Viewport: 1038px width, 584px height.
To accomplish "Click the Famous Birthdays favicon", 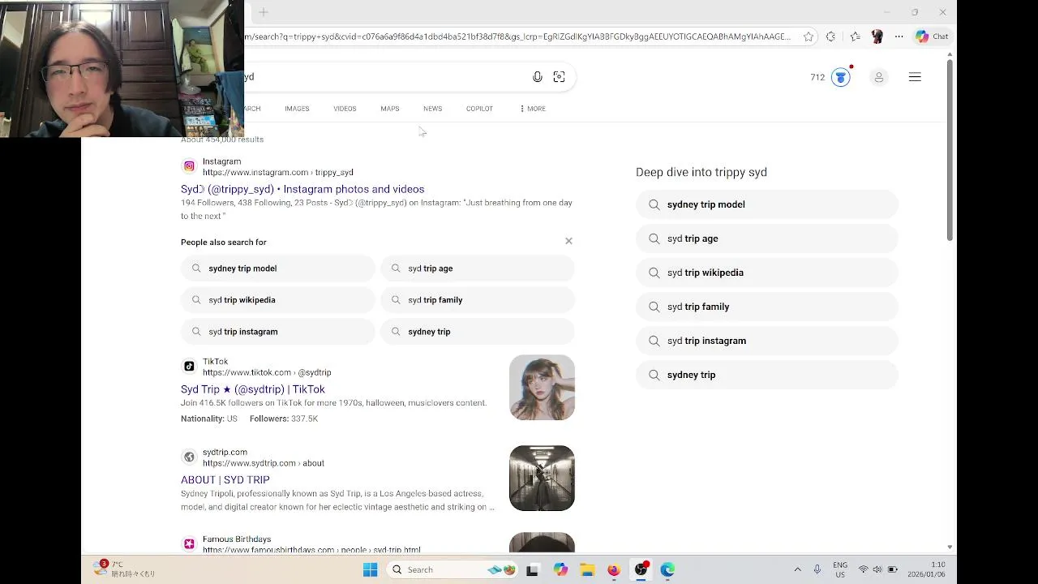I will (x=189, y=544).
